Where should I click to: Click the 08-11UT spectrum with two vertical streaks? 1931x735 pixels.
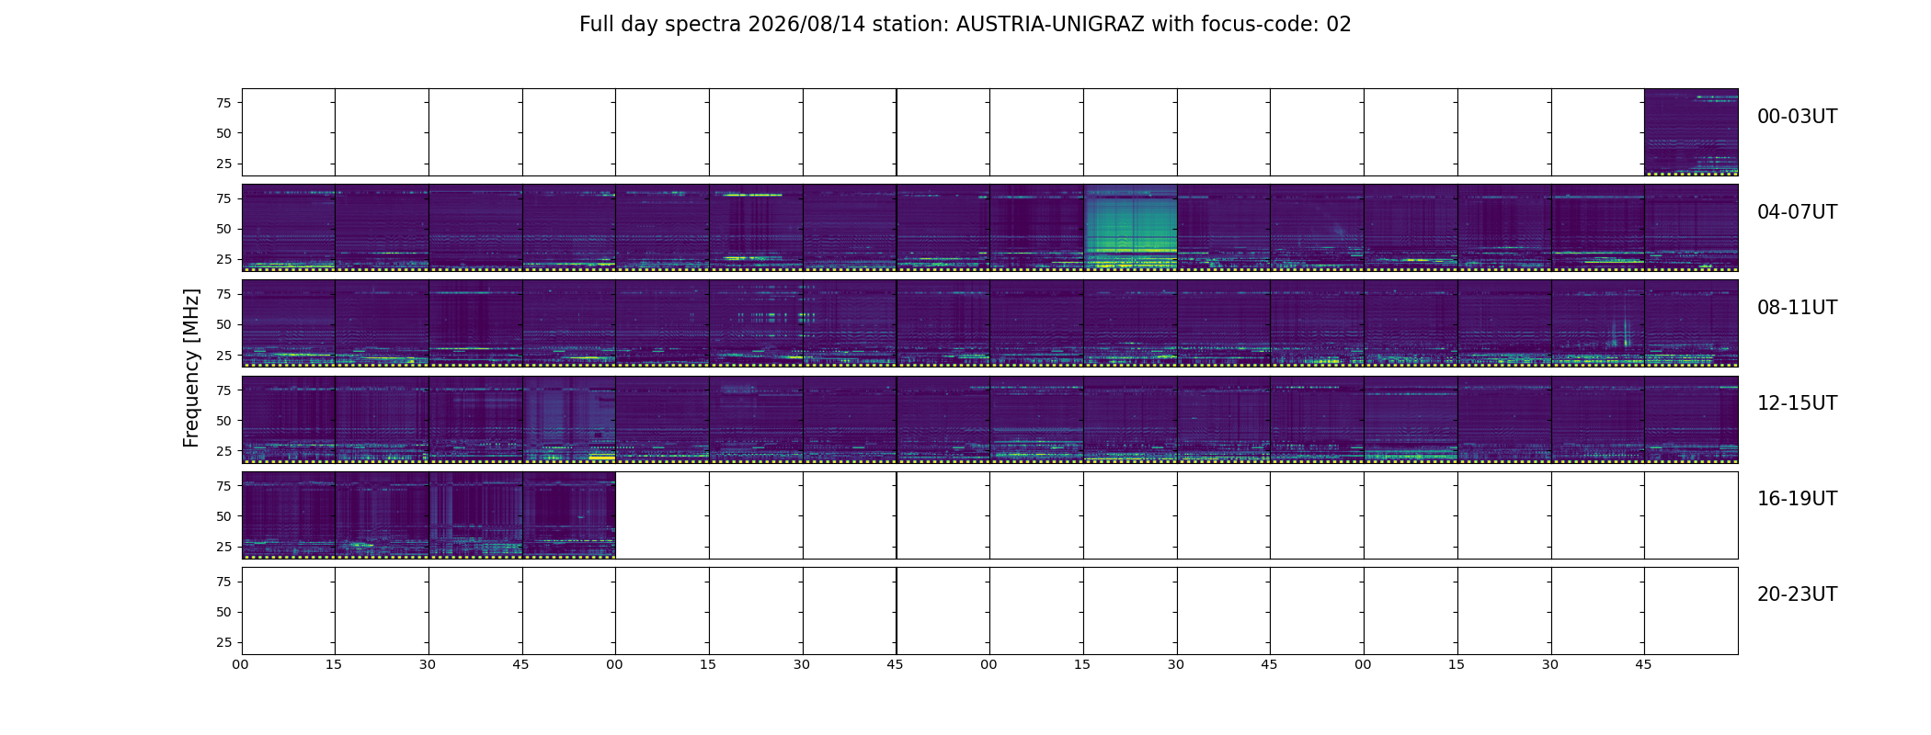coord(1597,323)
